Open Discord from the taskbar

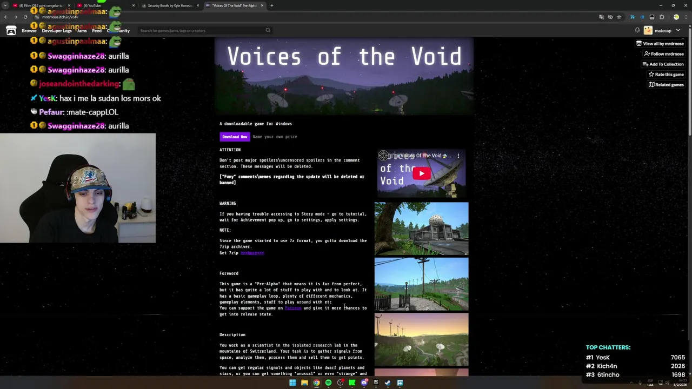(x=364, y=383)
